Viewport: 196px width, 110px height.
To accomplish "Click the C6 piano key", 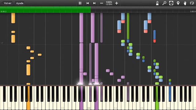I will click(168, 105).
